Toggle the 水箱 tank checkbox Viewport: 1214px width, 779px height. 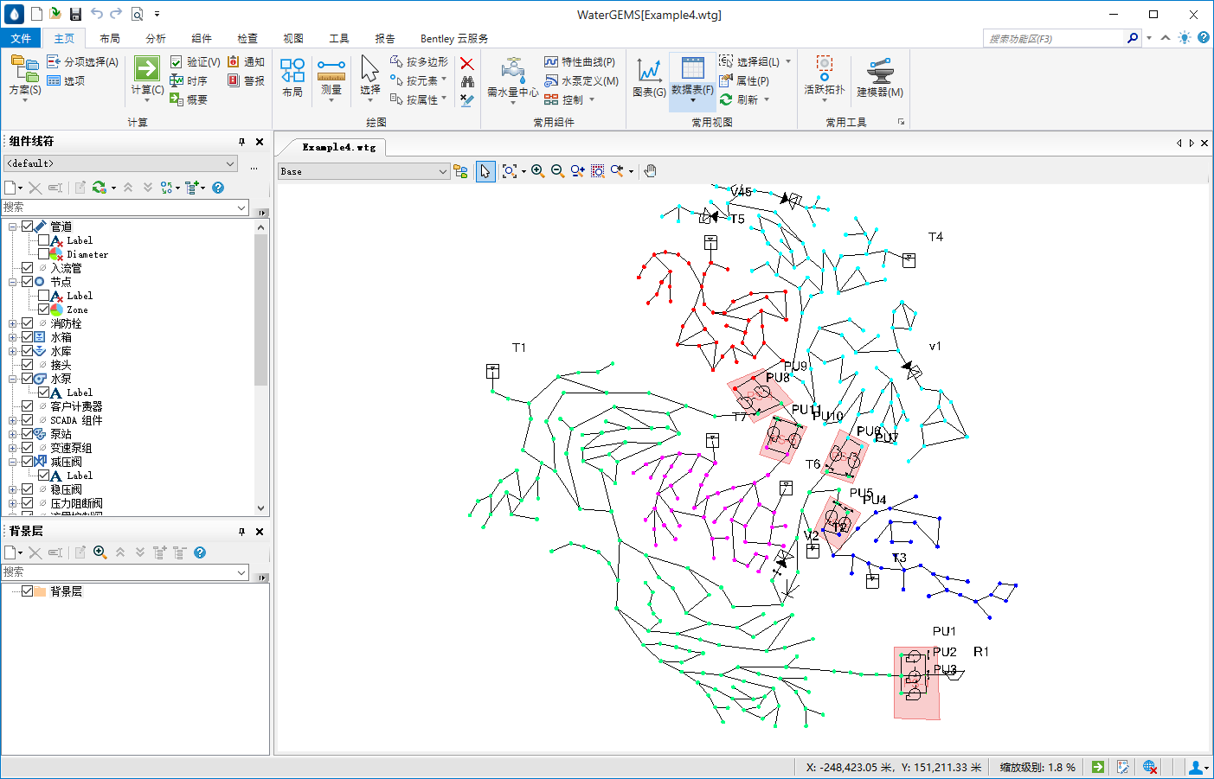28,337
